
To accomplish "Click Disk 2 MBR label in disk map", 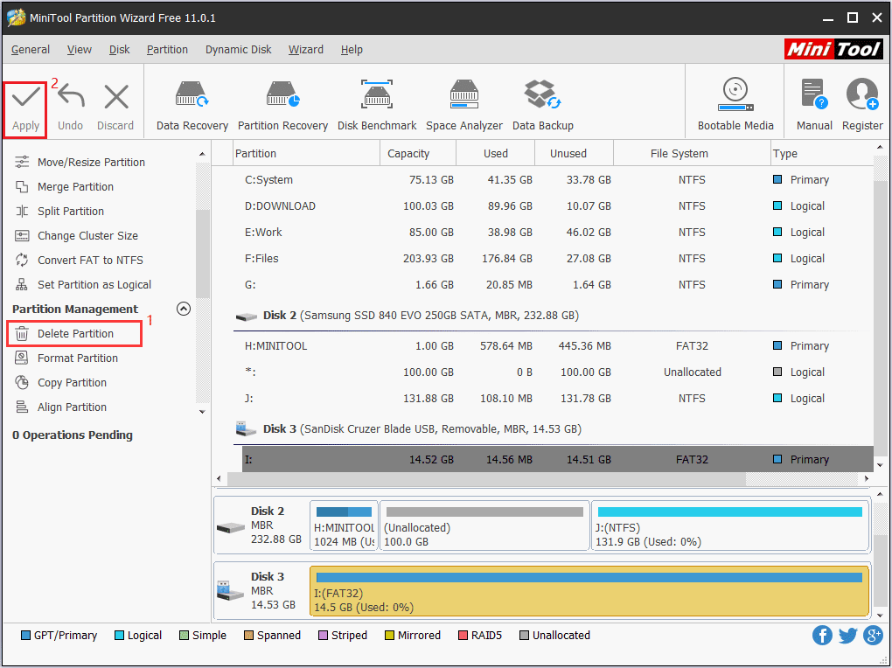I will (261, 525).
